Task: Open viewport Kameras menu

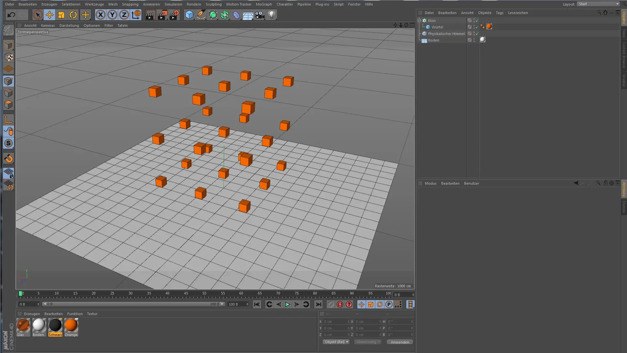Action: [x=48, y=25]
